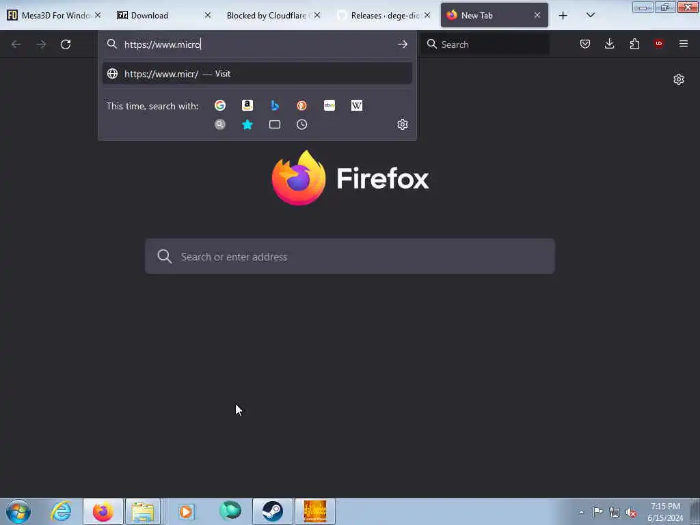This screenshot has height=525, width=700.
Task: Open the Save to Pocket button
Action: click(585, 44)
